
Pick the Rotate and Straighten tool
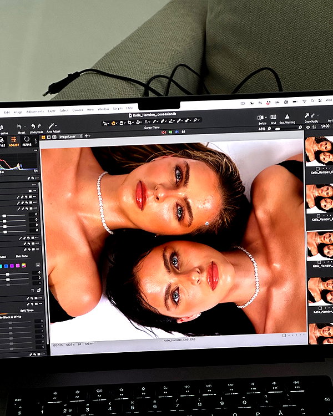click(x=138, y=123)
